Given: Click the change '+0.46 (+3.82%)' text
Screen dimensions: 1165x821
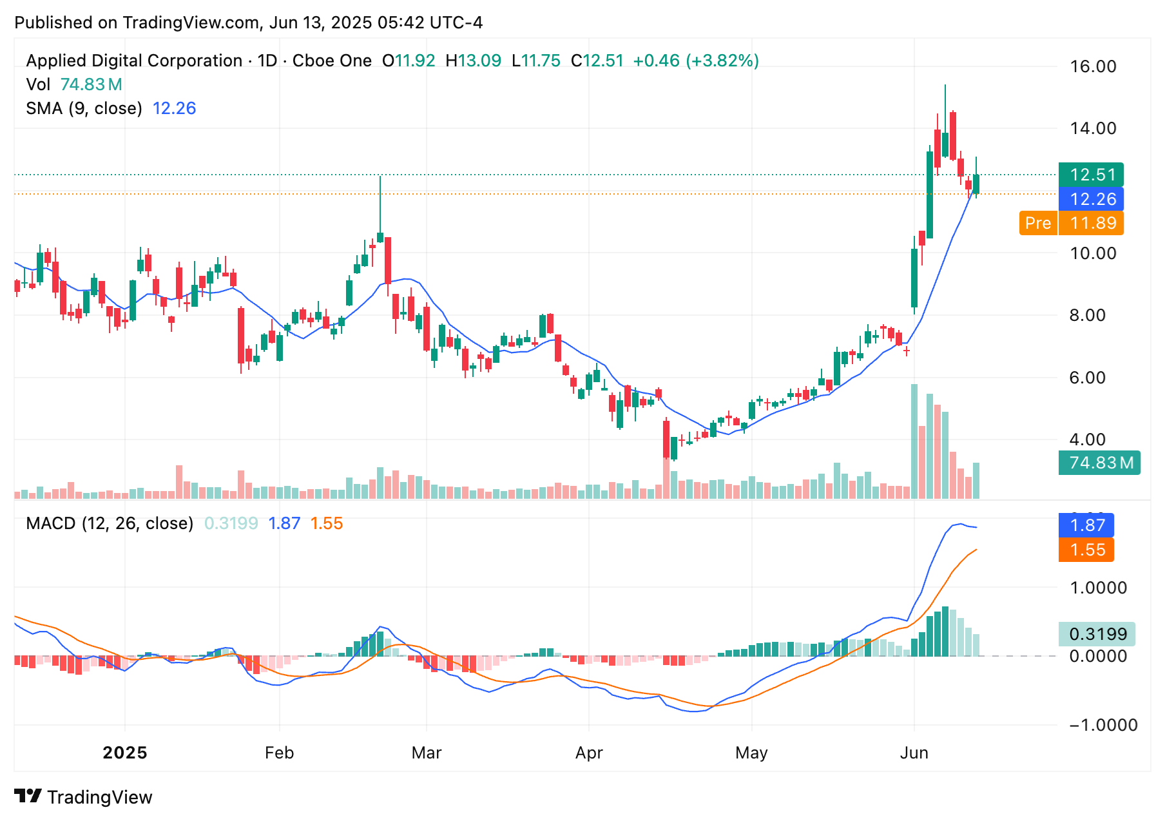Looking at the screenshot, I should [696, 61].
